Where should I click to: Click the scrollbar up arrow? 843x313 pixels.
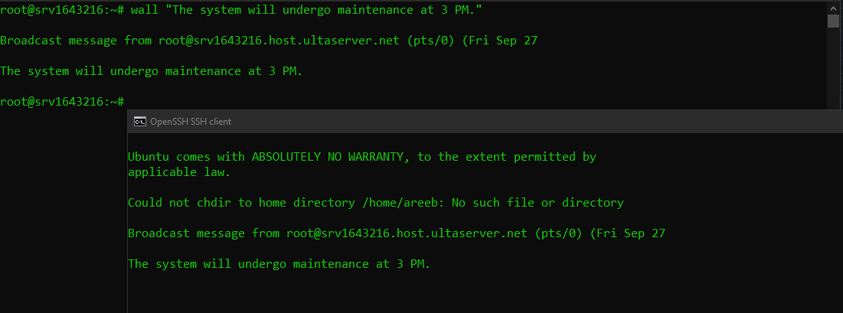click(833, 7)
